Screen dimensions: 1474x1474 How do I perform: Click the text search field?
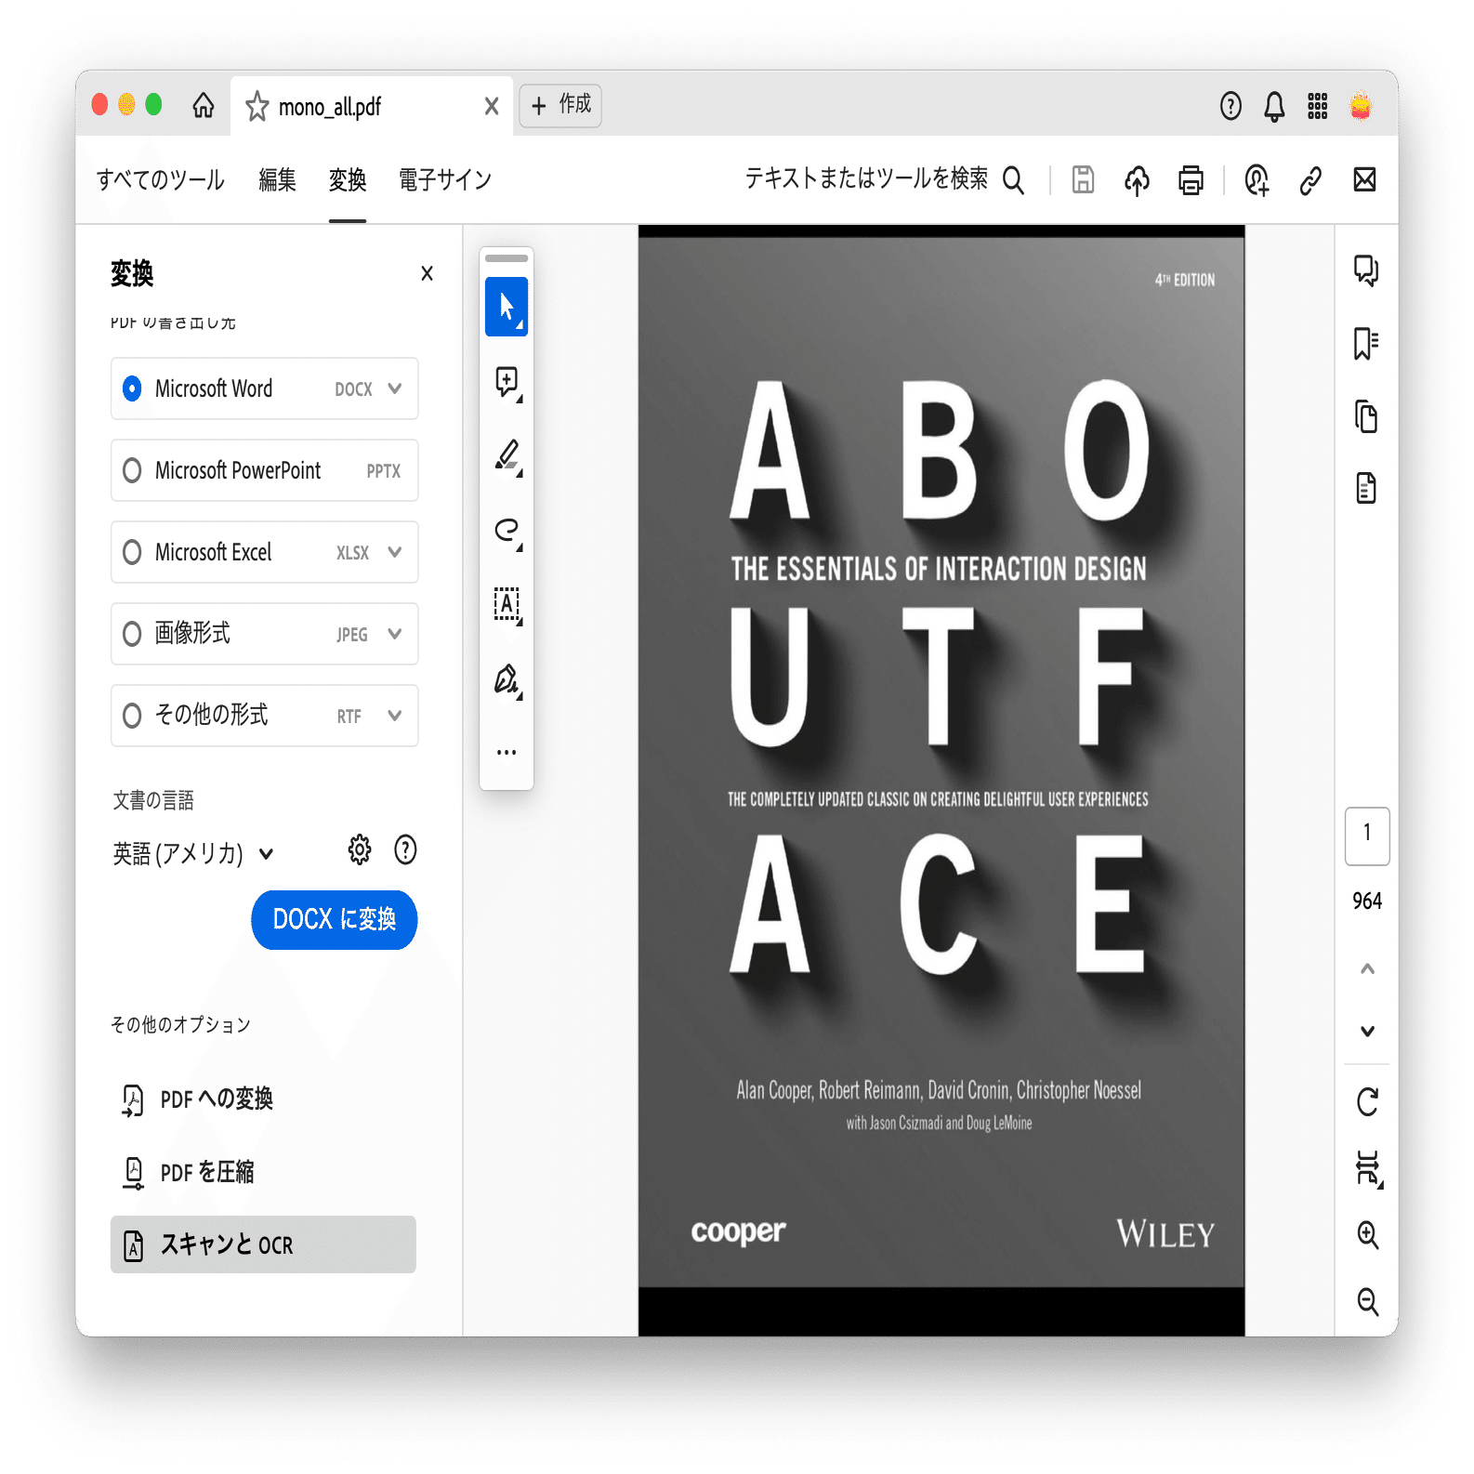pos(866,178)
